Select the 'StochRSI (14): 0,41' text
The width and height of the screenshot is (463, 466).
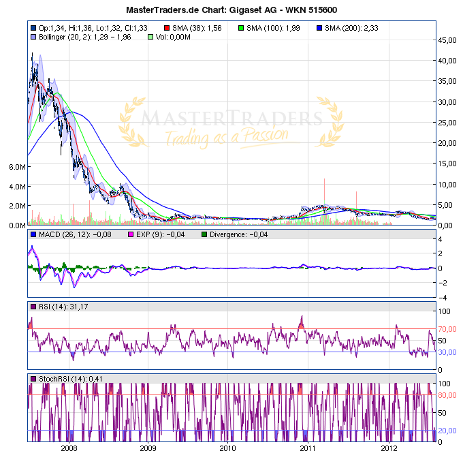click(x=71, y=379)
